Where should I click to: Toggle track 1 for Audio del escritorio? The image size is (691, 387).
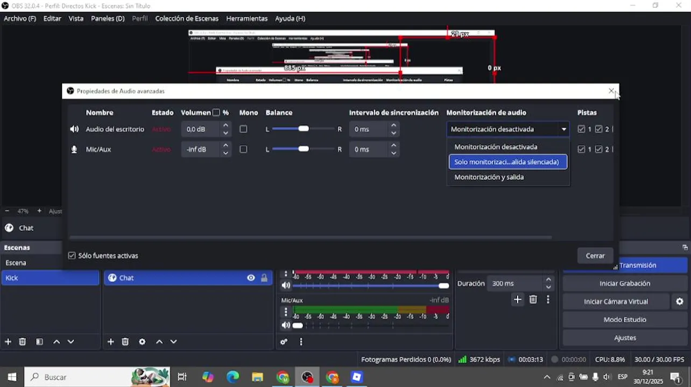[x=581, y=129]
